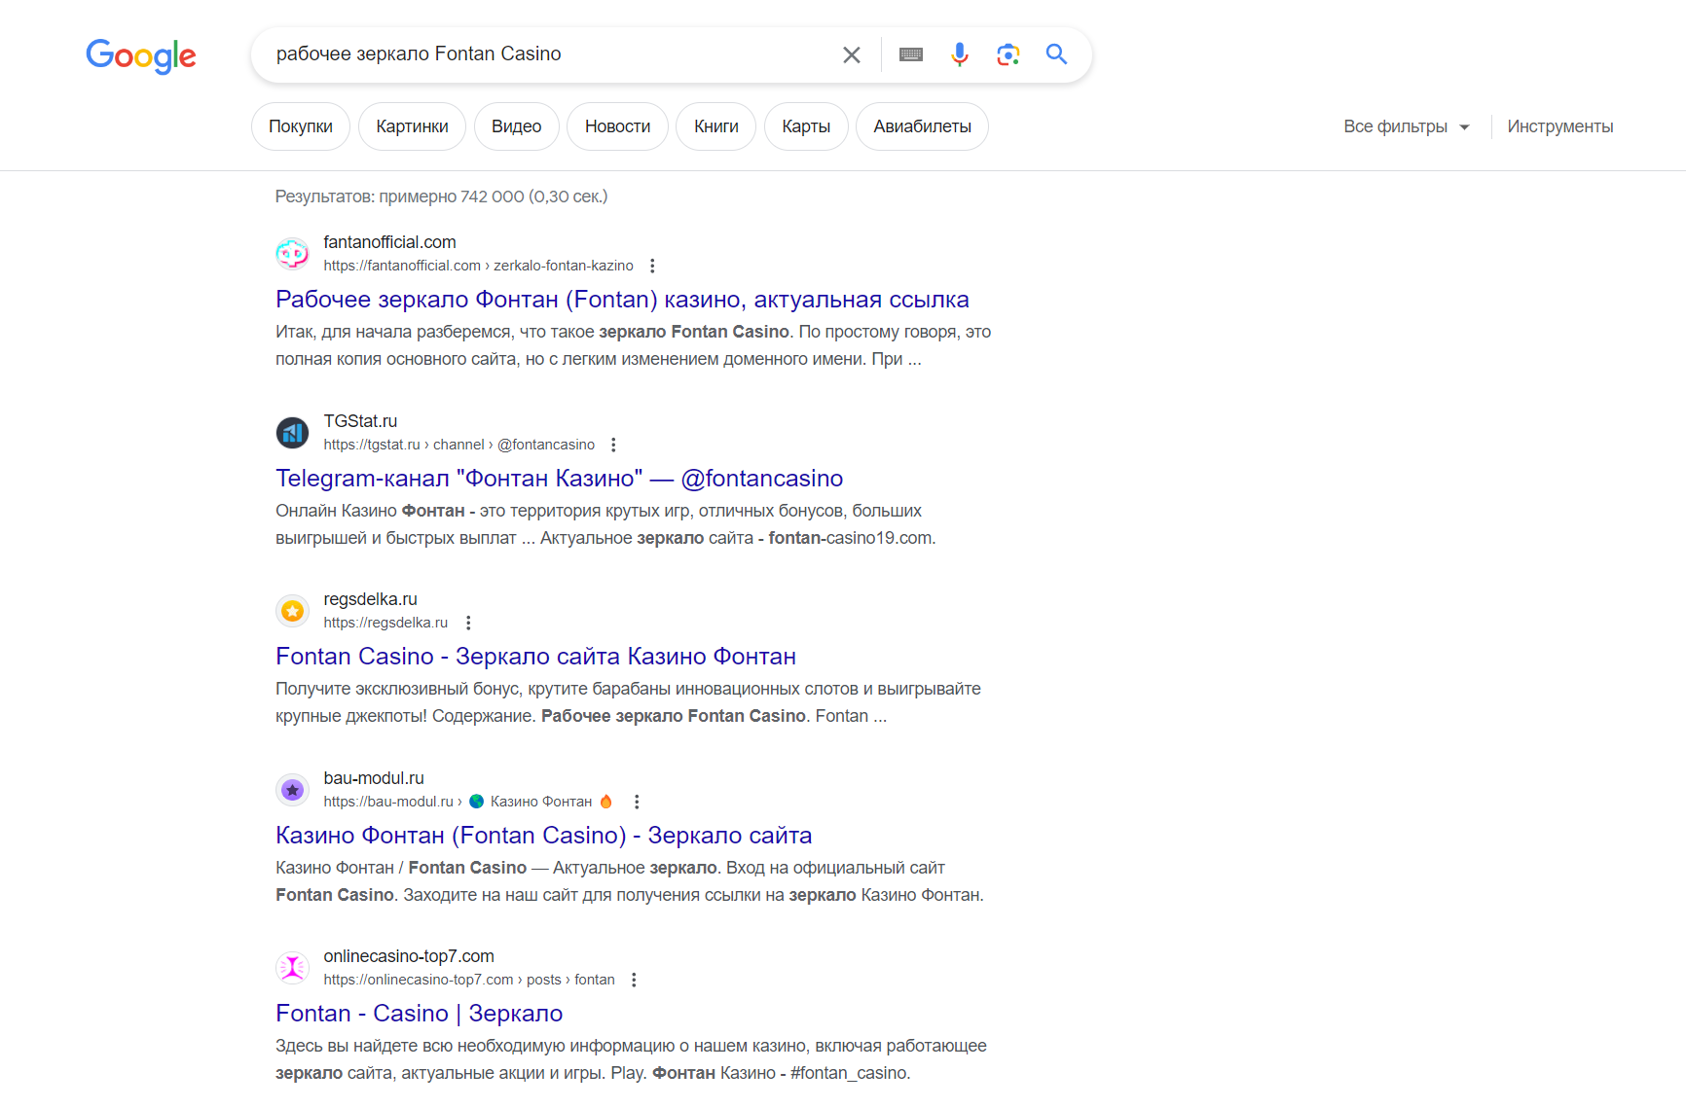Click the tgstat.ru channel URL breadcrumb
This screenshot has height=1108, width=1686.
[x=458, y=445]
